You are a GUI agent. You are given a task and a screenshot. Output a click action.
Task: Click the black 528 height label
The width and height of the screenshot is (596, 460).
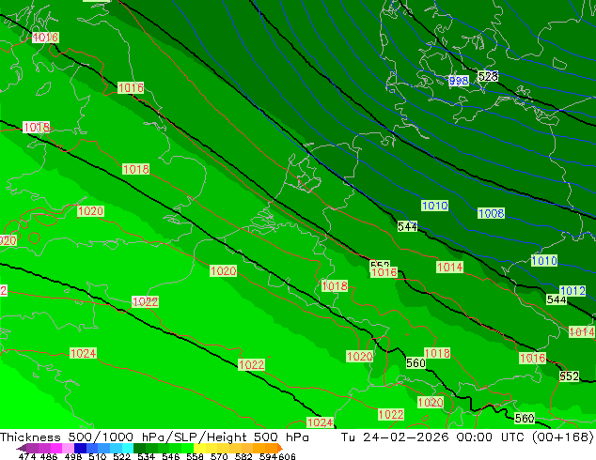(x=488, y=77)
